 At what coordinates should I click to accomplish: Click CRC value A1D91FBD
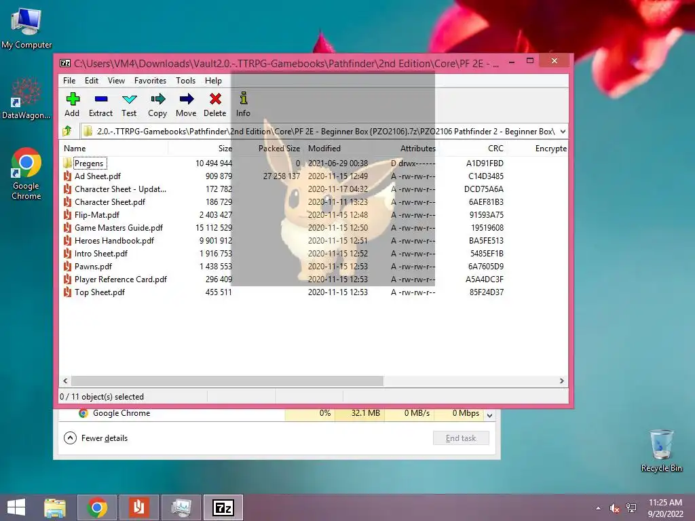click(x=485, y=163)
